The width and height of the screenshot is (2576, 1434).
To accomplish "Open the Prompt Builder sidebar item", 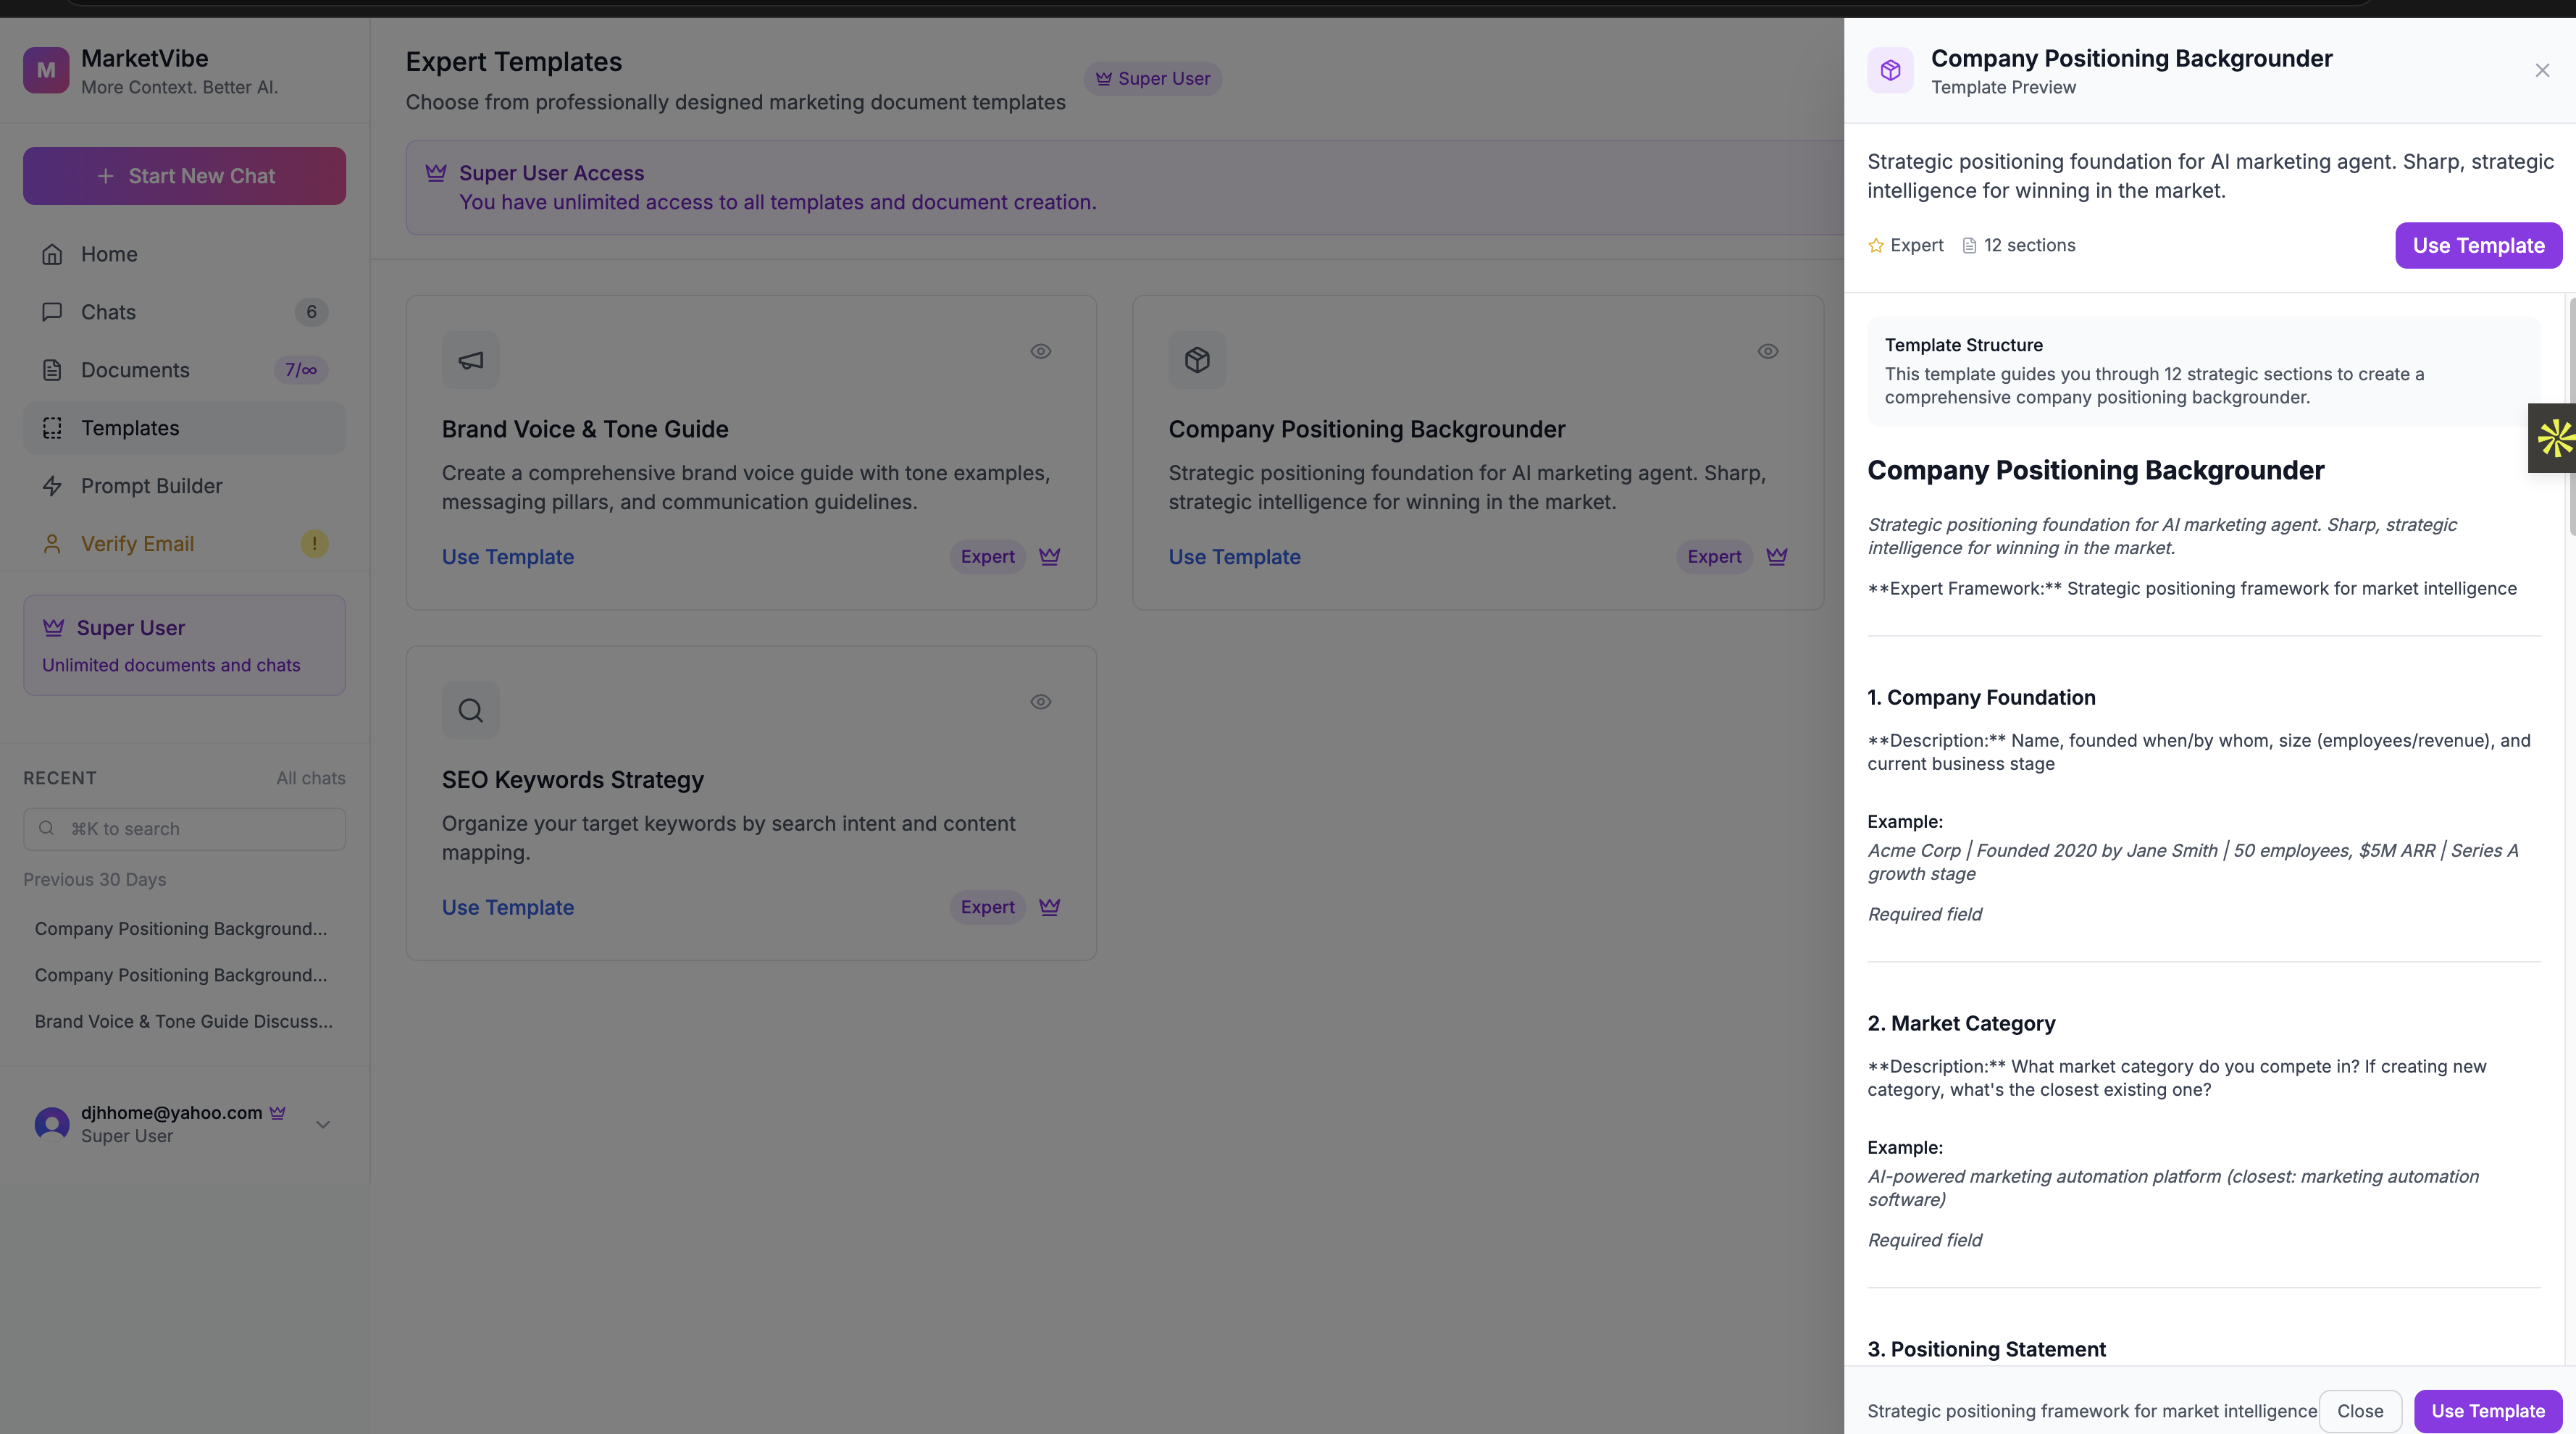I will (x=152, y=486).
